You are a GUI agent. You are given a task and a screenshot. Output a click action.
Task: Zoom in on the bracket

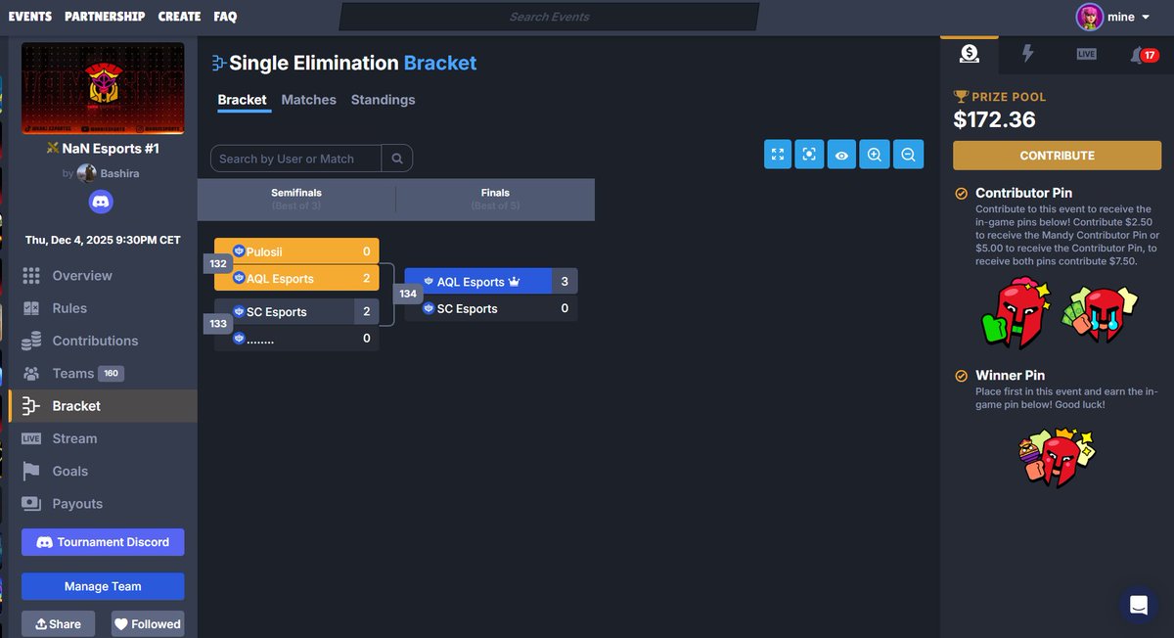874,155
